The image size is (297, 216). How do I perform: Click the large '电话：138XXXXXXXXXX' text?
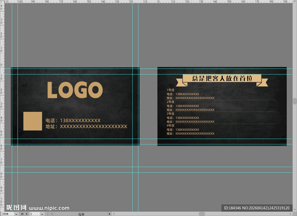73,120
